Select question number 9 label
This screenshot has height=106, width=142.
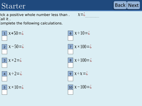pos(70,74)
